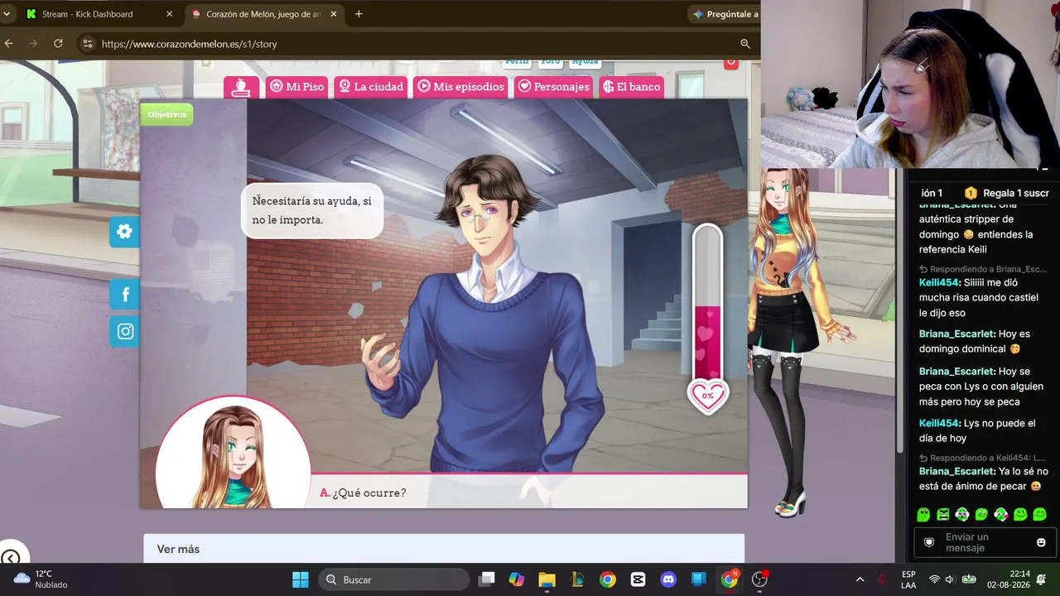Open Mis episodios menu
This screenshot has width=1060, height=596.
[460, 87]
